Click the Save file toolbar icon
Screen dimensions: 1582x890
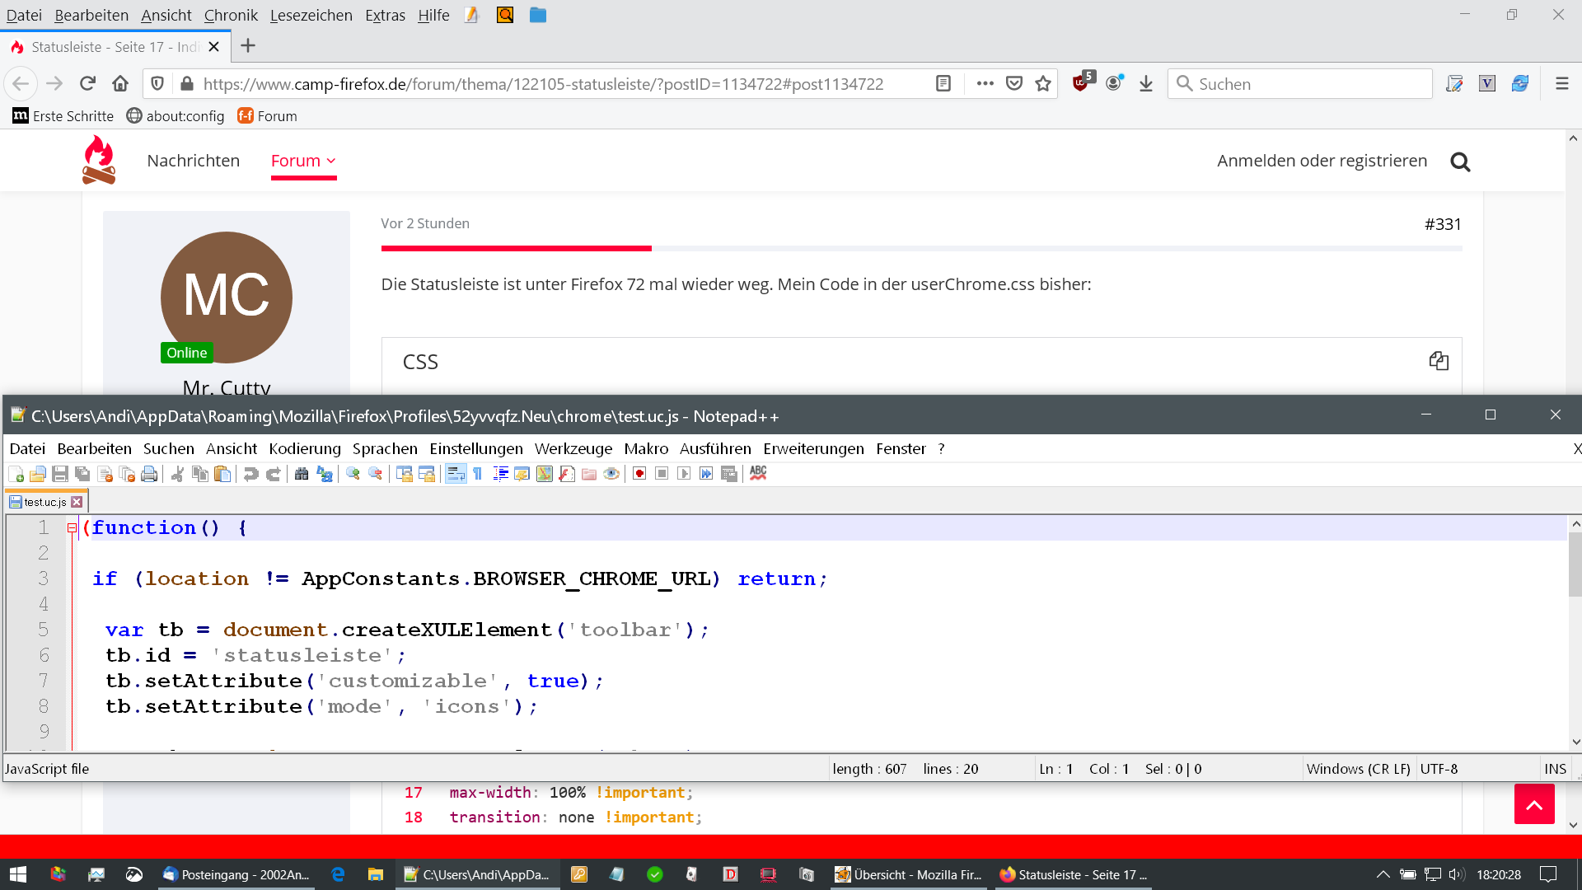60,474
